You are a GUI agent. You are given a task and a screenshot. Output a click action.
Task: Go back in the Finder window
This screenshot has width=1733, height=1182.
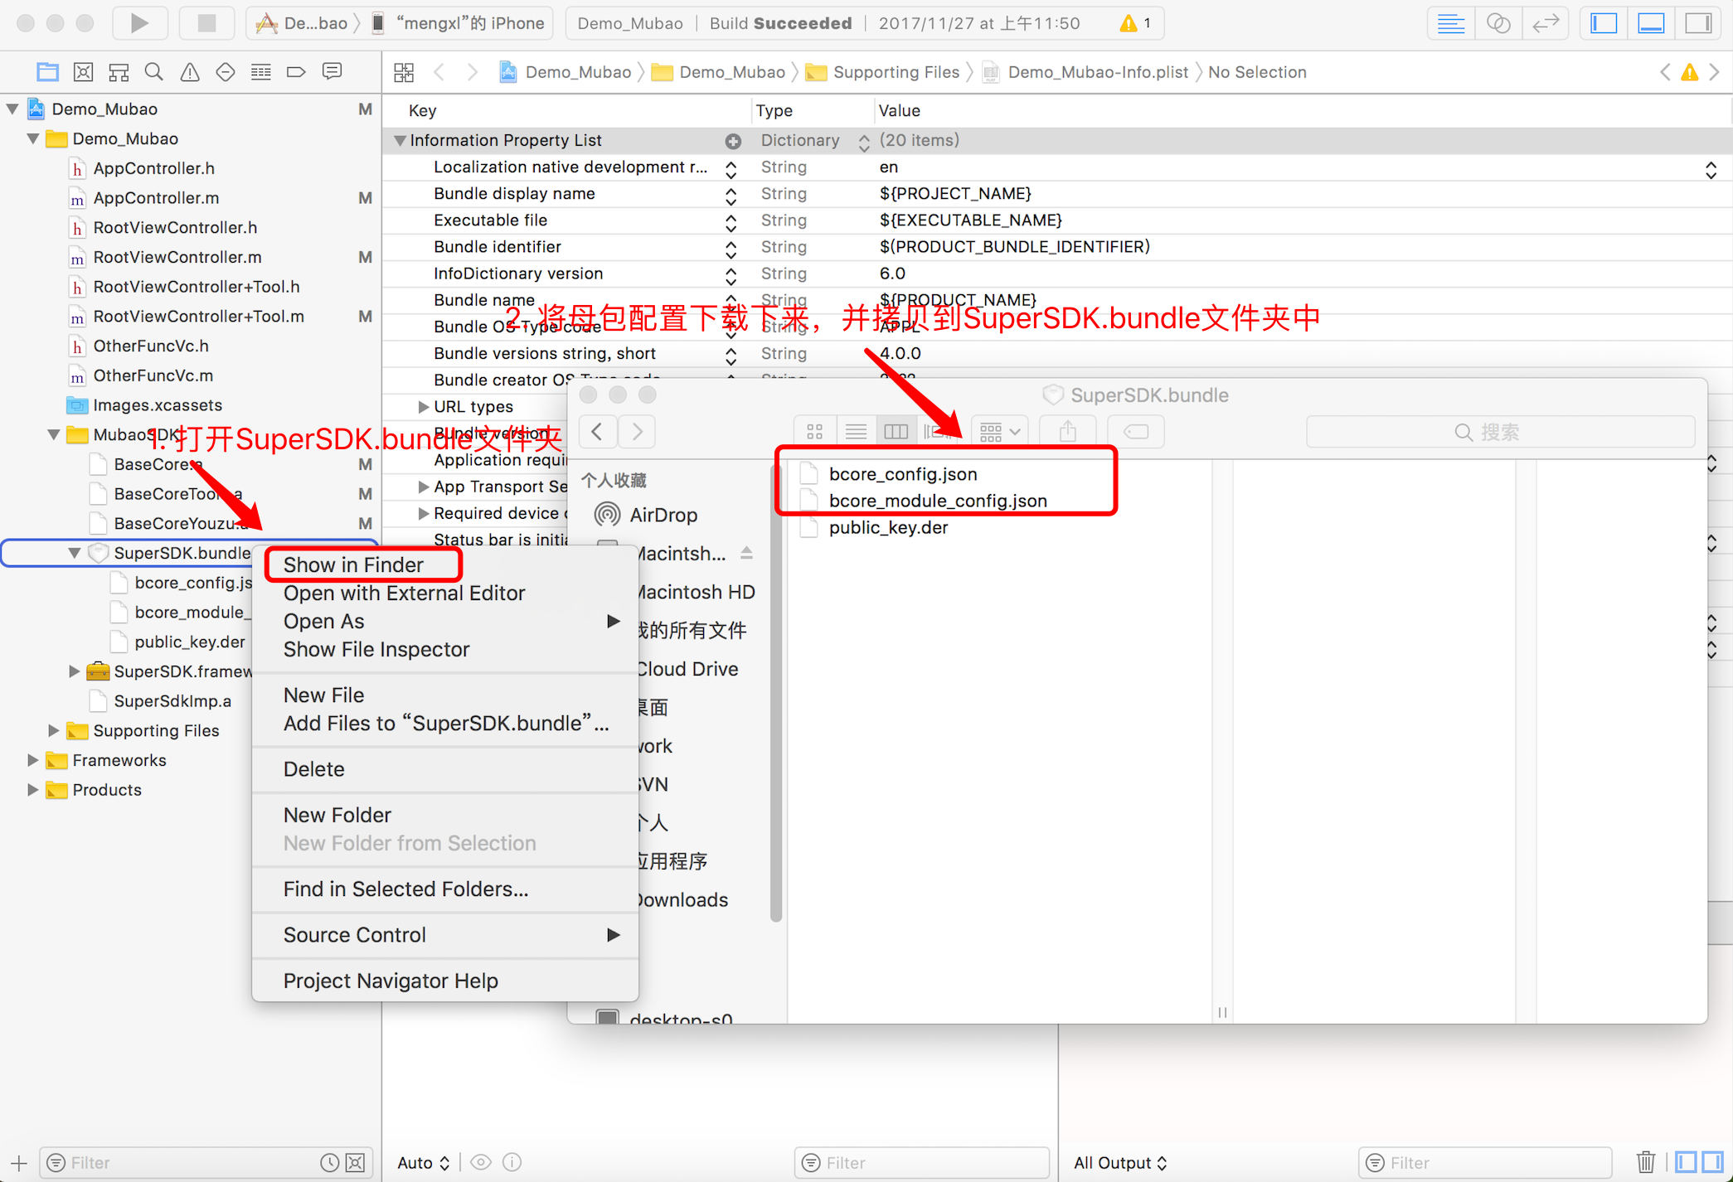tap(597, 432)
